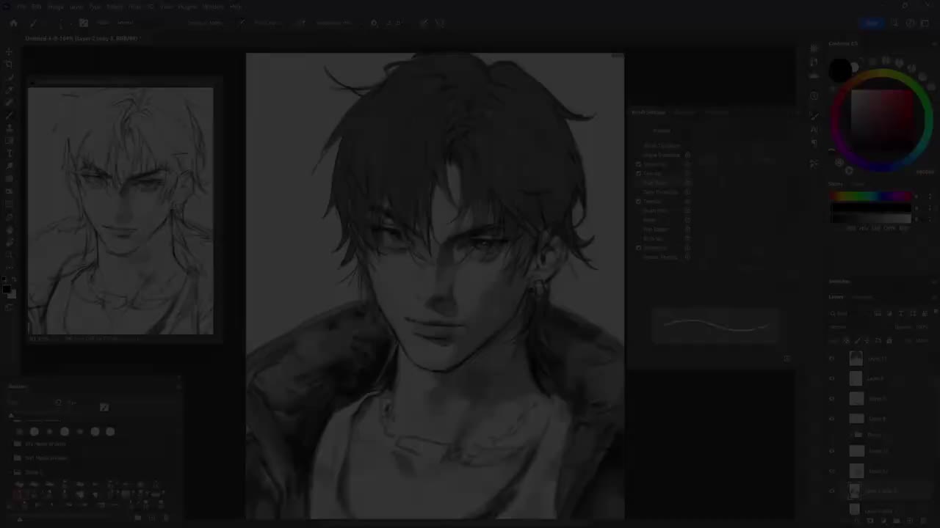Viewport: 940px width, 528px height.
Task: Open the smoothing options gear
Action: point(374,23)
